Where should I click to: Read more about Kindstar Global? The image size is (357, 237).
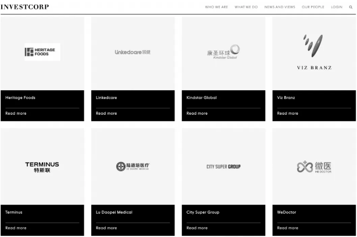[197, 114]
